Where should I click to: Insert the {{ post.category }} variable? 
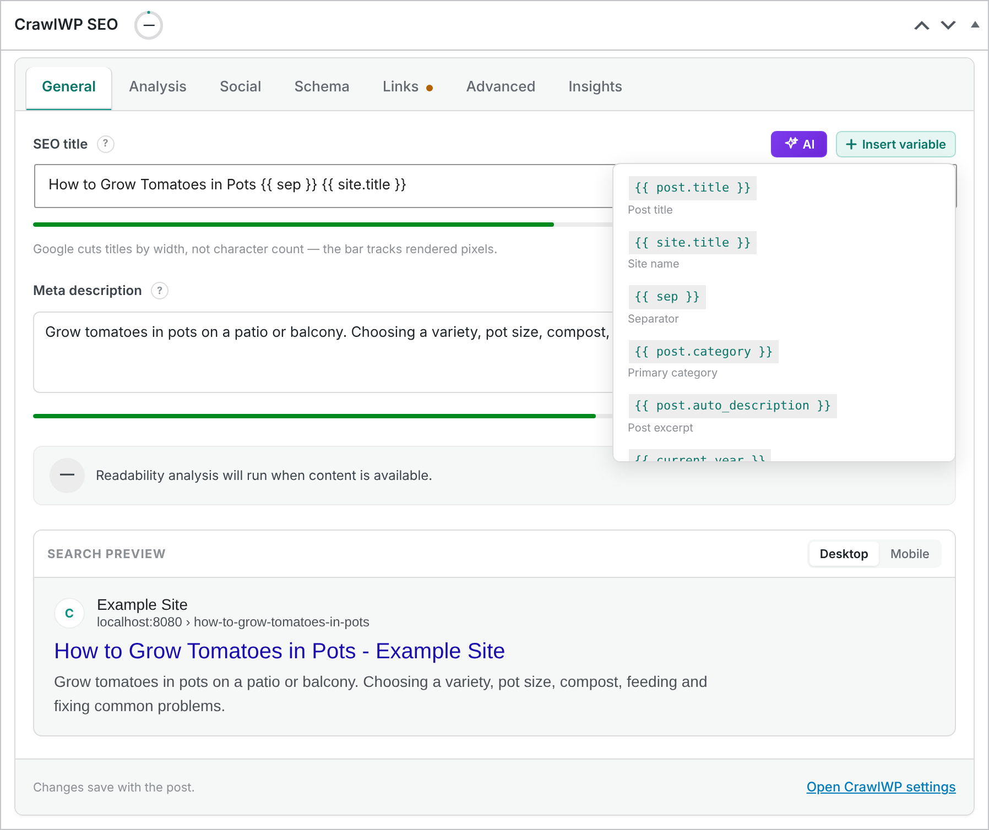[x=703, y=352]
